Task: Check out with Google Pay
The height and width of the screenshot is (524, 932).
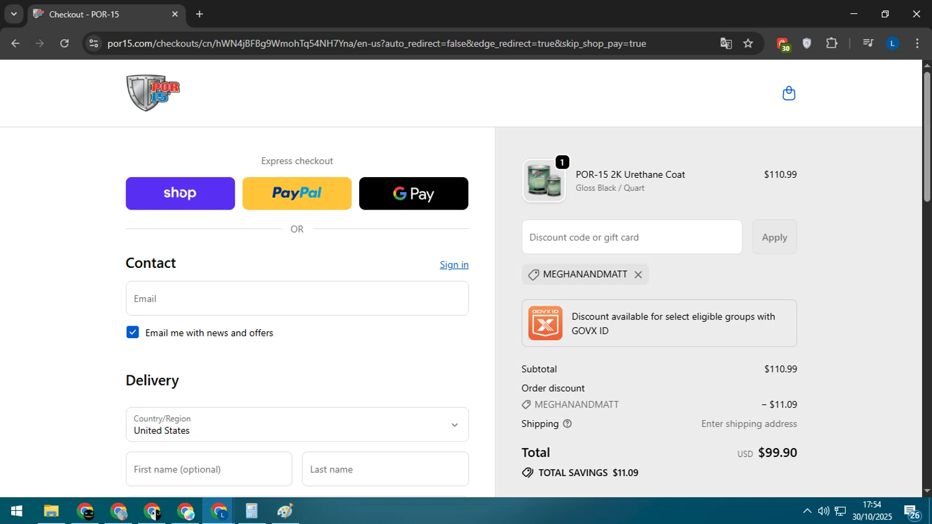Action: pyautogui.click(x=414, y=193)
